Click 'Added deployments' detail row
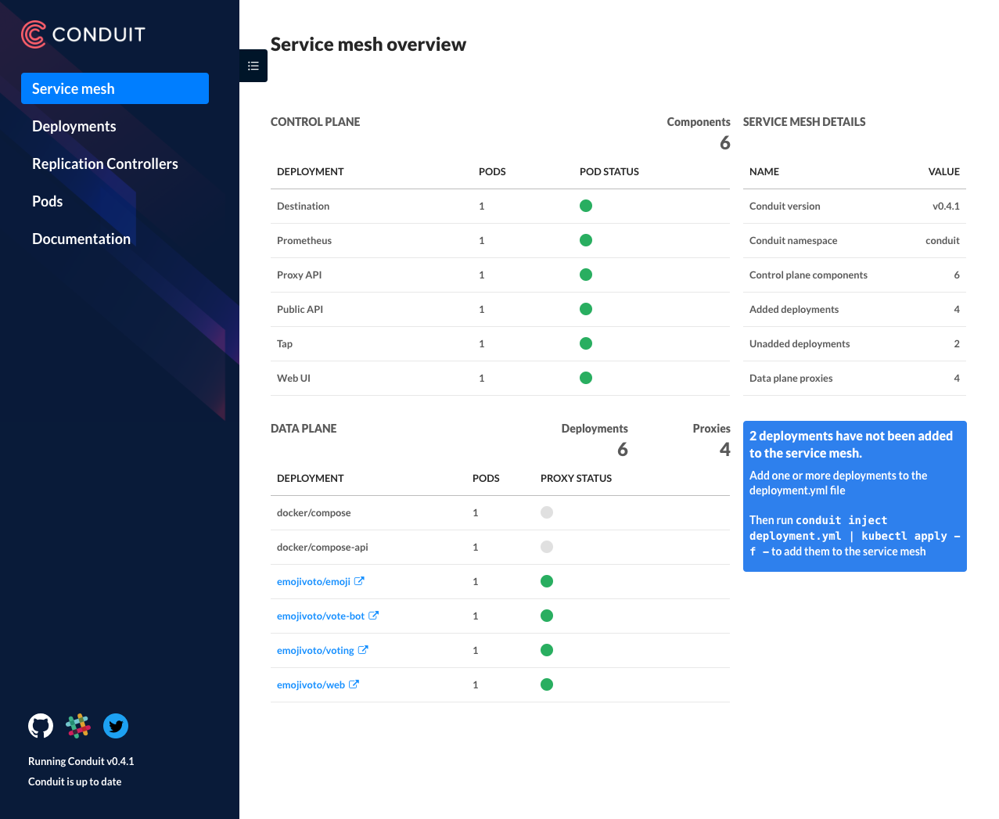The height and width of the screenshot is (819, 999). click(x=854, y=309)
